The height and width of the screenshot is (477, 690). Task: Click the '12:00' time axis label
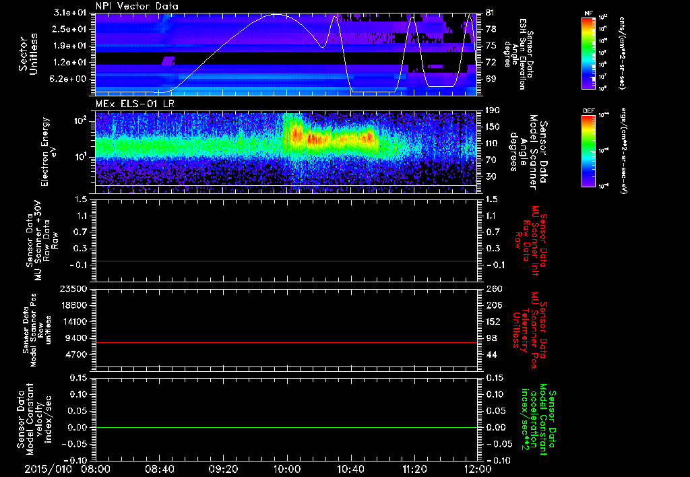pos(478,469)
